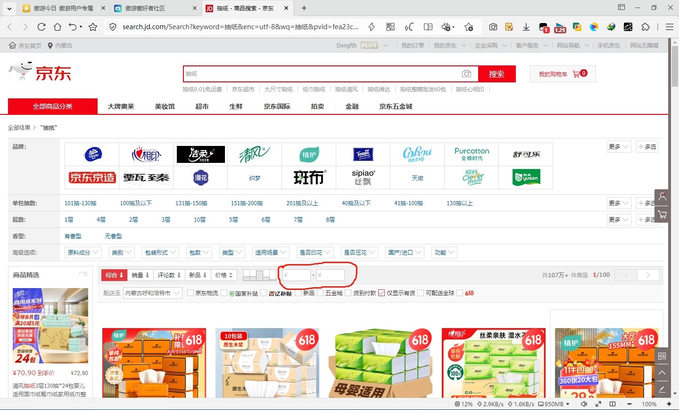This screenshot has width=679, height=410.
Task: Open the extensions puzzle-piece icon
Action: pos(646,27)
